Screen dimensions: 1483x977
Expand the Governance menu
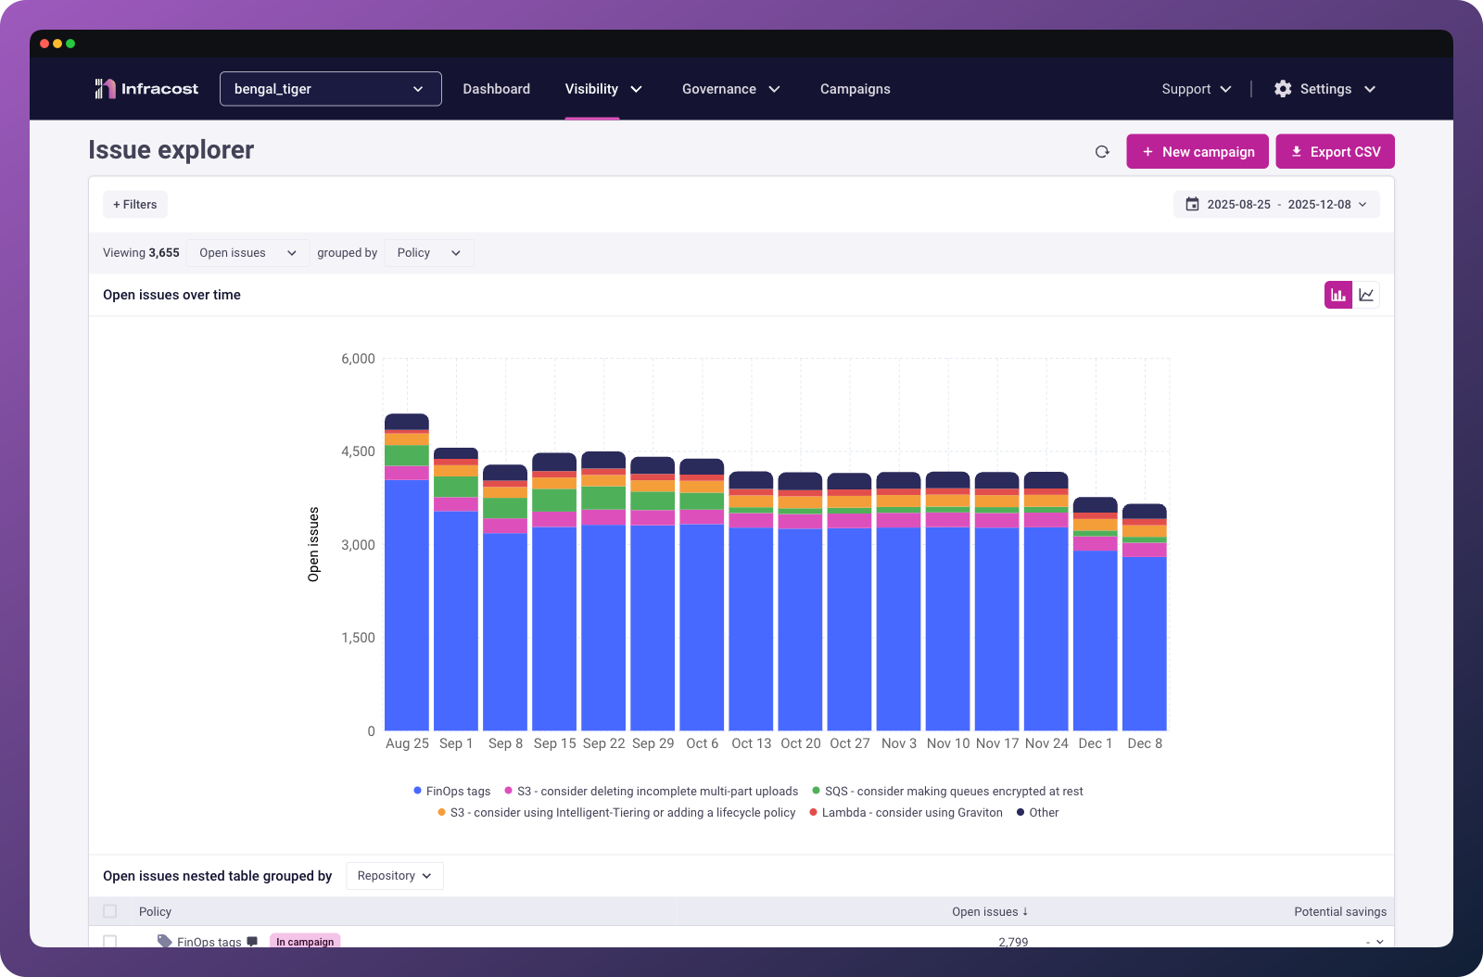730,89
